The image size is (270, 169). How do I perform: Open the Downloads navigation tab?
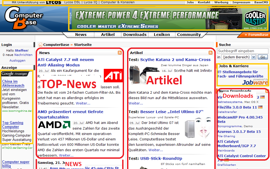[x=135, y=35]
